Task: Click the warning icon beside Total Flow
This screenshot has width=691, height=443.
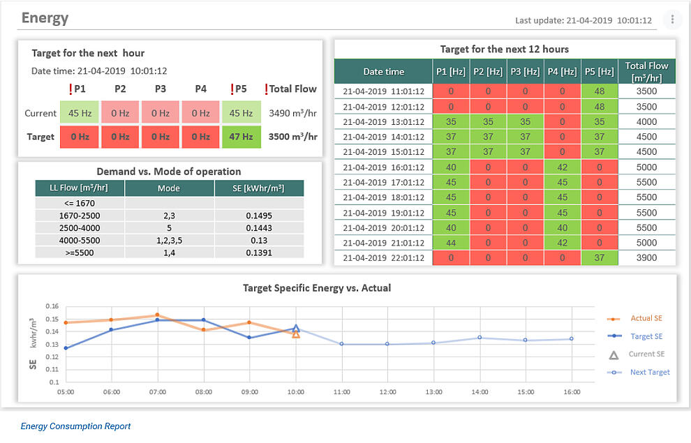Action: point(266,89)
